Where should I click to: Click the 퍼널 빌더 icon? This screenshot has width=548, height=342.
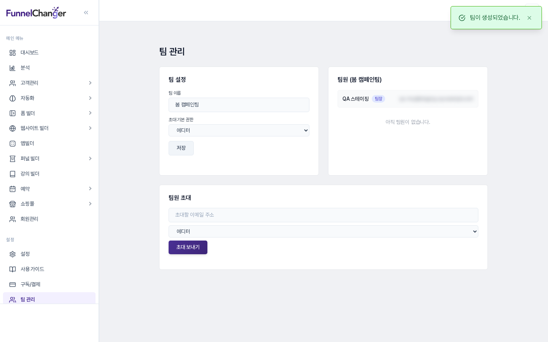[x=13, y=159]
